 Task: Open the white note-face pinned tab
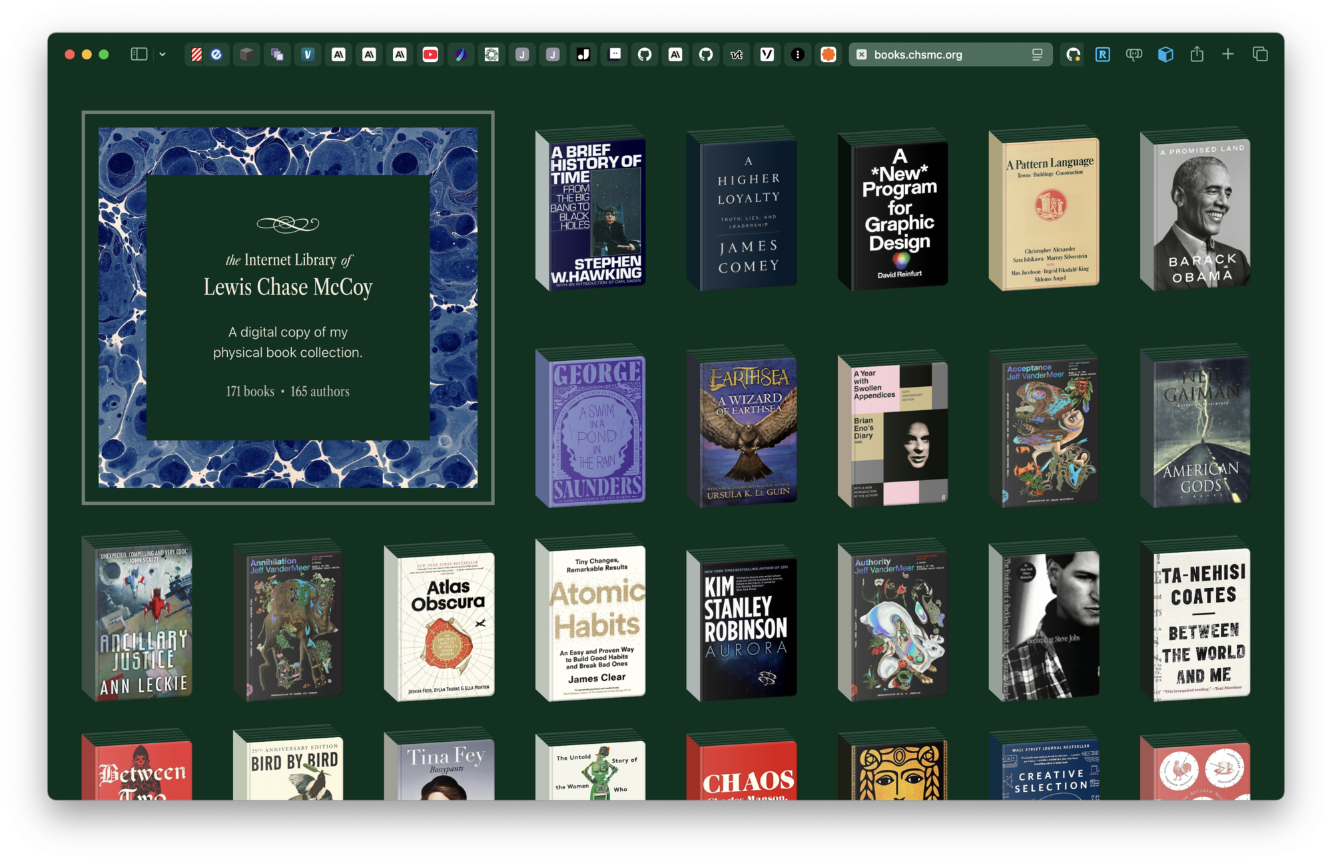click(x=614, y=55)
